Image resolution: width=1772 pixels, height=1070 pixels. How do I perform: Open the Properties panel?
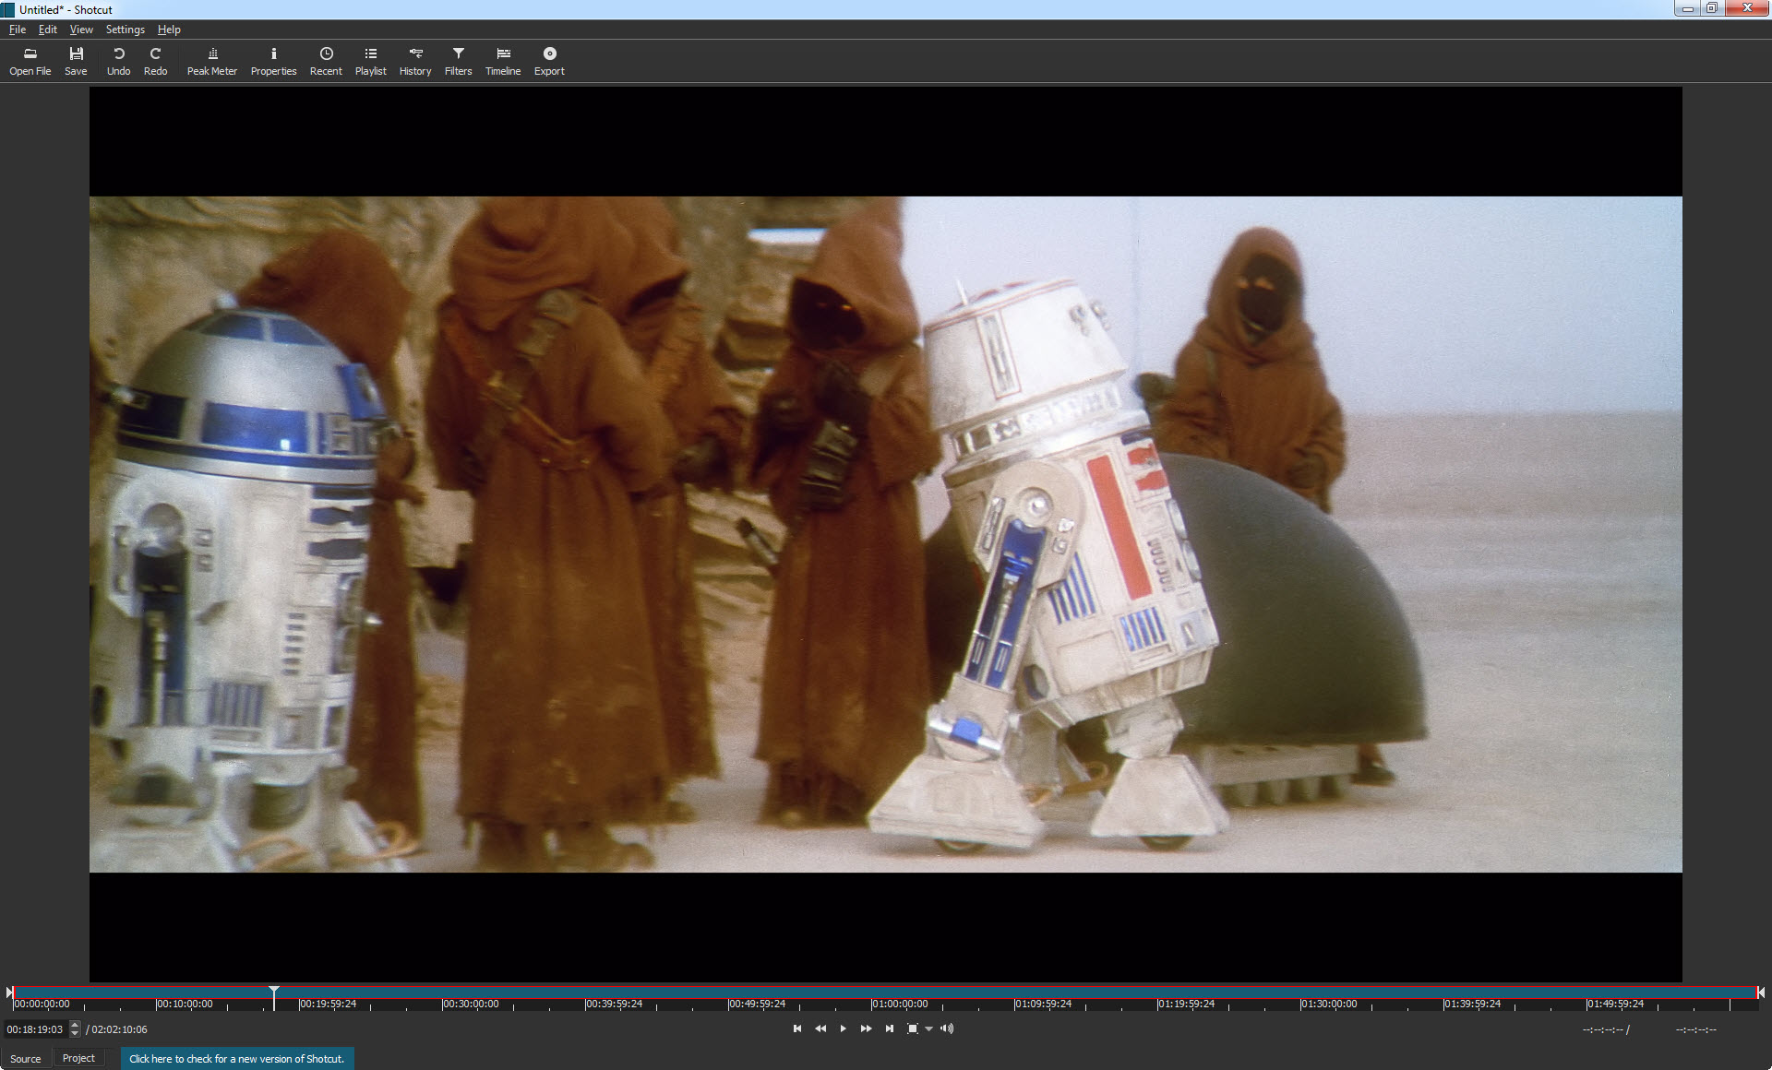[273, 61]
